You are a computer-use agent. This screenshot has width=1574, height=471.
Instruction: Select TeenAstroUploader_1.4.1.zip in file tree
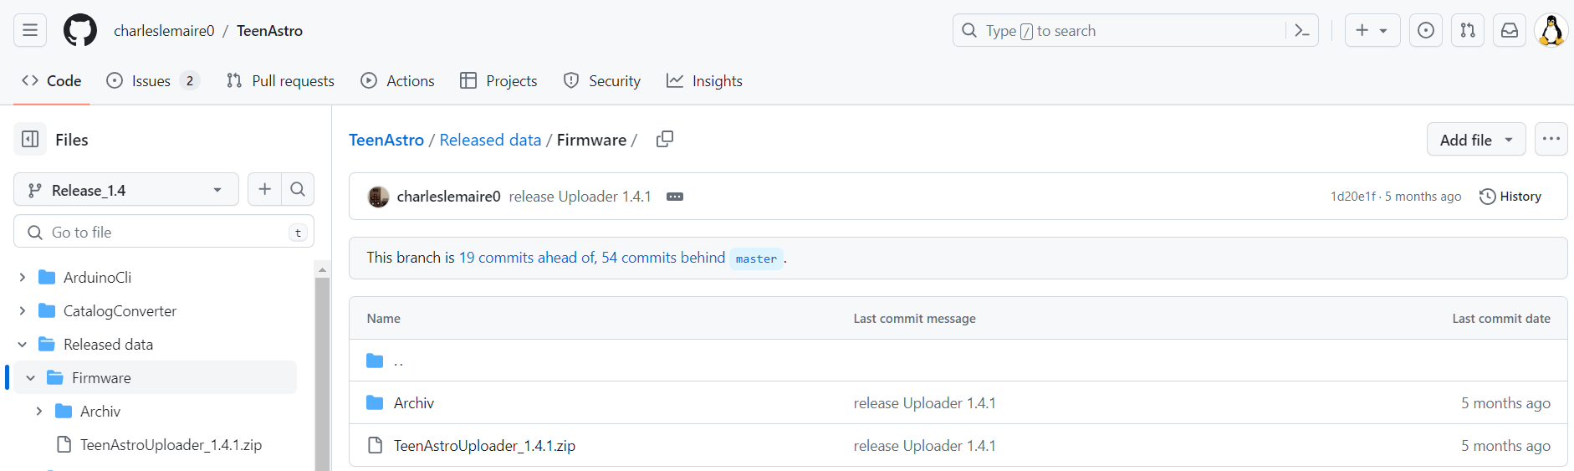[171, 444]
